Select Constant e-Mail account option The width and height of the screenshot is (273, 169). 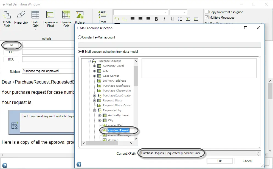click(x=80, y=37)
